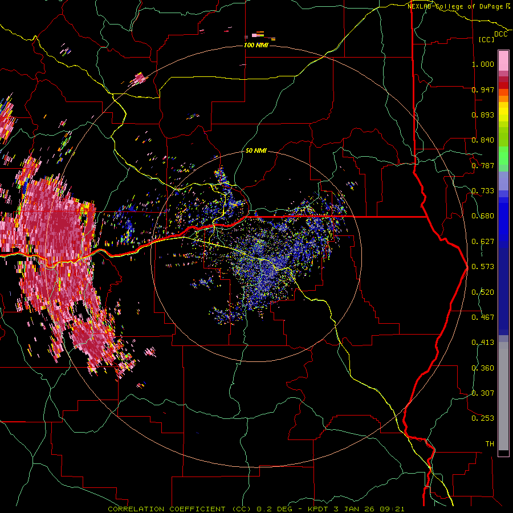Image resolution: width=513 pixels, height=513 pixels.
Task: Click the [CC] product label
Action: tap(486, 39)
